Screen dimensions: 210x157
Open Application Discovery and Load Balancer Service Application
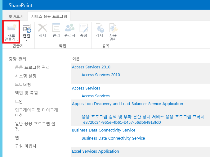click(x=127, y=104)
